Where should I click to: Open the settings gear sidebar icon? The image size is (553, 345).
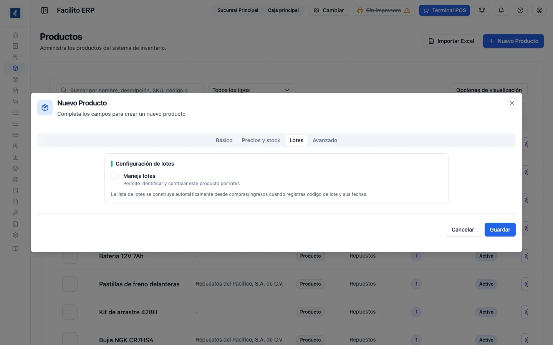(x=15, y=235)
